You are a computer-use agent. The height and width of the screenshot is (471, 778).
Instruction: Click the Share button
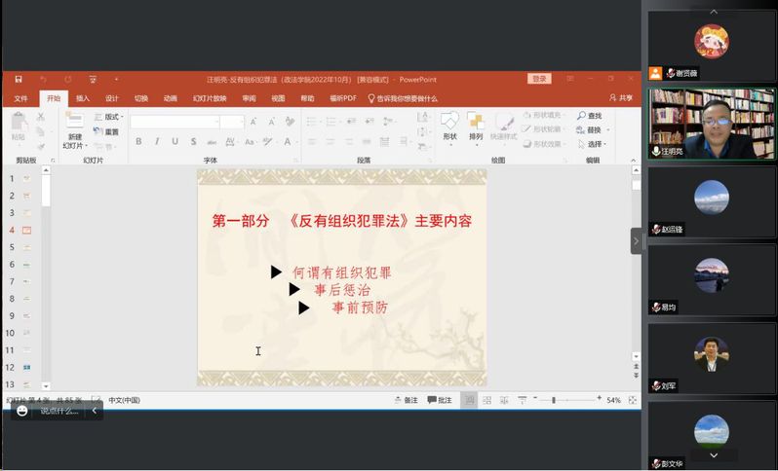621,98
